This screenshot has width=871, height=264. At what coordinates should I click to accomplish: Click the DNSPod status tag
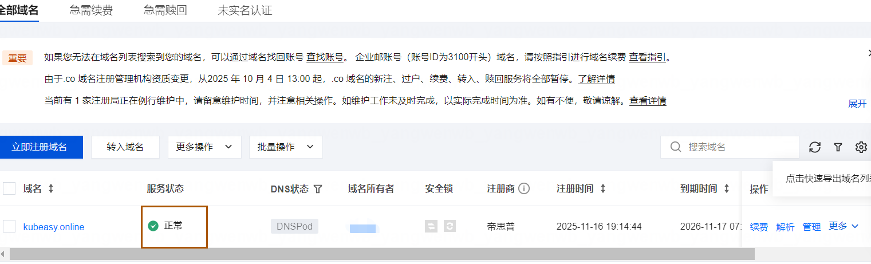click(x=294, y=226)
